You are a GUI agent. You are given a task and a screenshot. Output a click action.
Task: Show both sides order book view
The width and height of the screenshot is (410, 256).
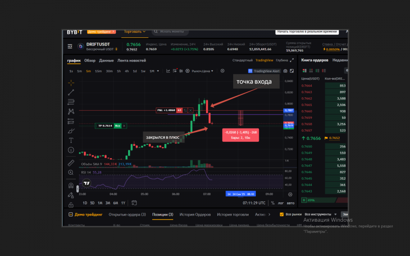pyautogui.click(x=304, y=71)
